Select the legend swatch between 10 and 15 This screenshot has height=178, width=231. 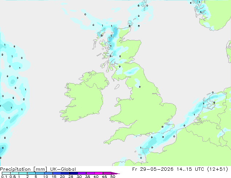[x=48, y=173]
